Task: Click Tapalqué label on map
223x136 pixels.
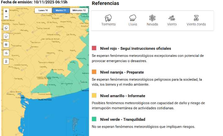Action: pyautogui.click(x=56, y=41)
